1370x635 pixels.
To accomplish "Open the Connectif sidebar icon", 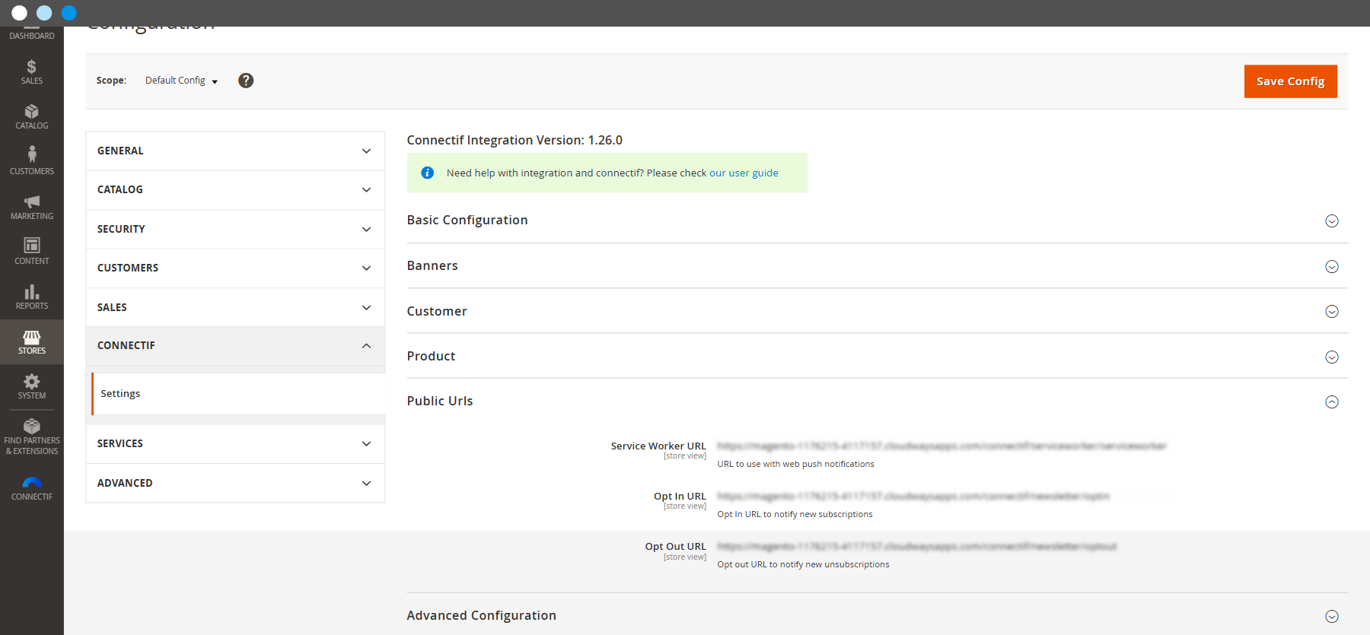I will coord(32,488).
